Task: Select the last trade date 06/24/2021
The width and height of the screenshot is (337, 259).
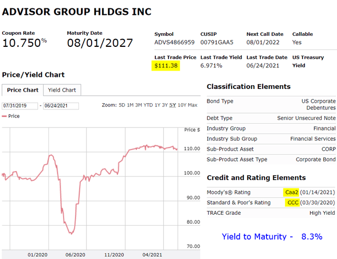Action: click(x=263, y=66)
